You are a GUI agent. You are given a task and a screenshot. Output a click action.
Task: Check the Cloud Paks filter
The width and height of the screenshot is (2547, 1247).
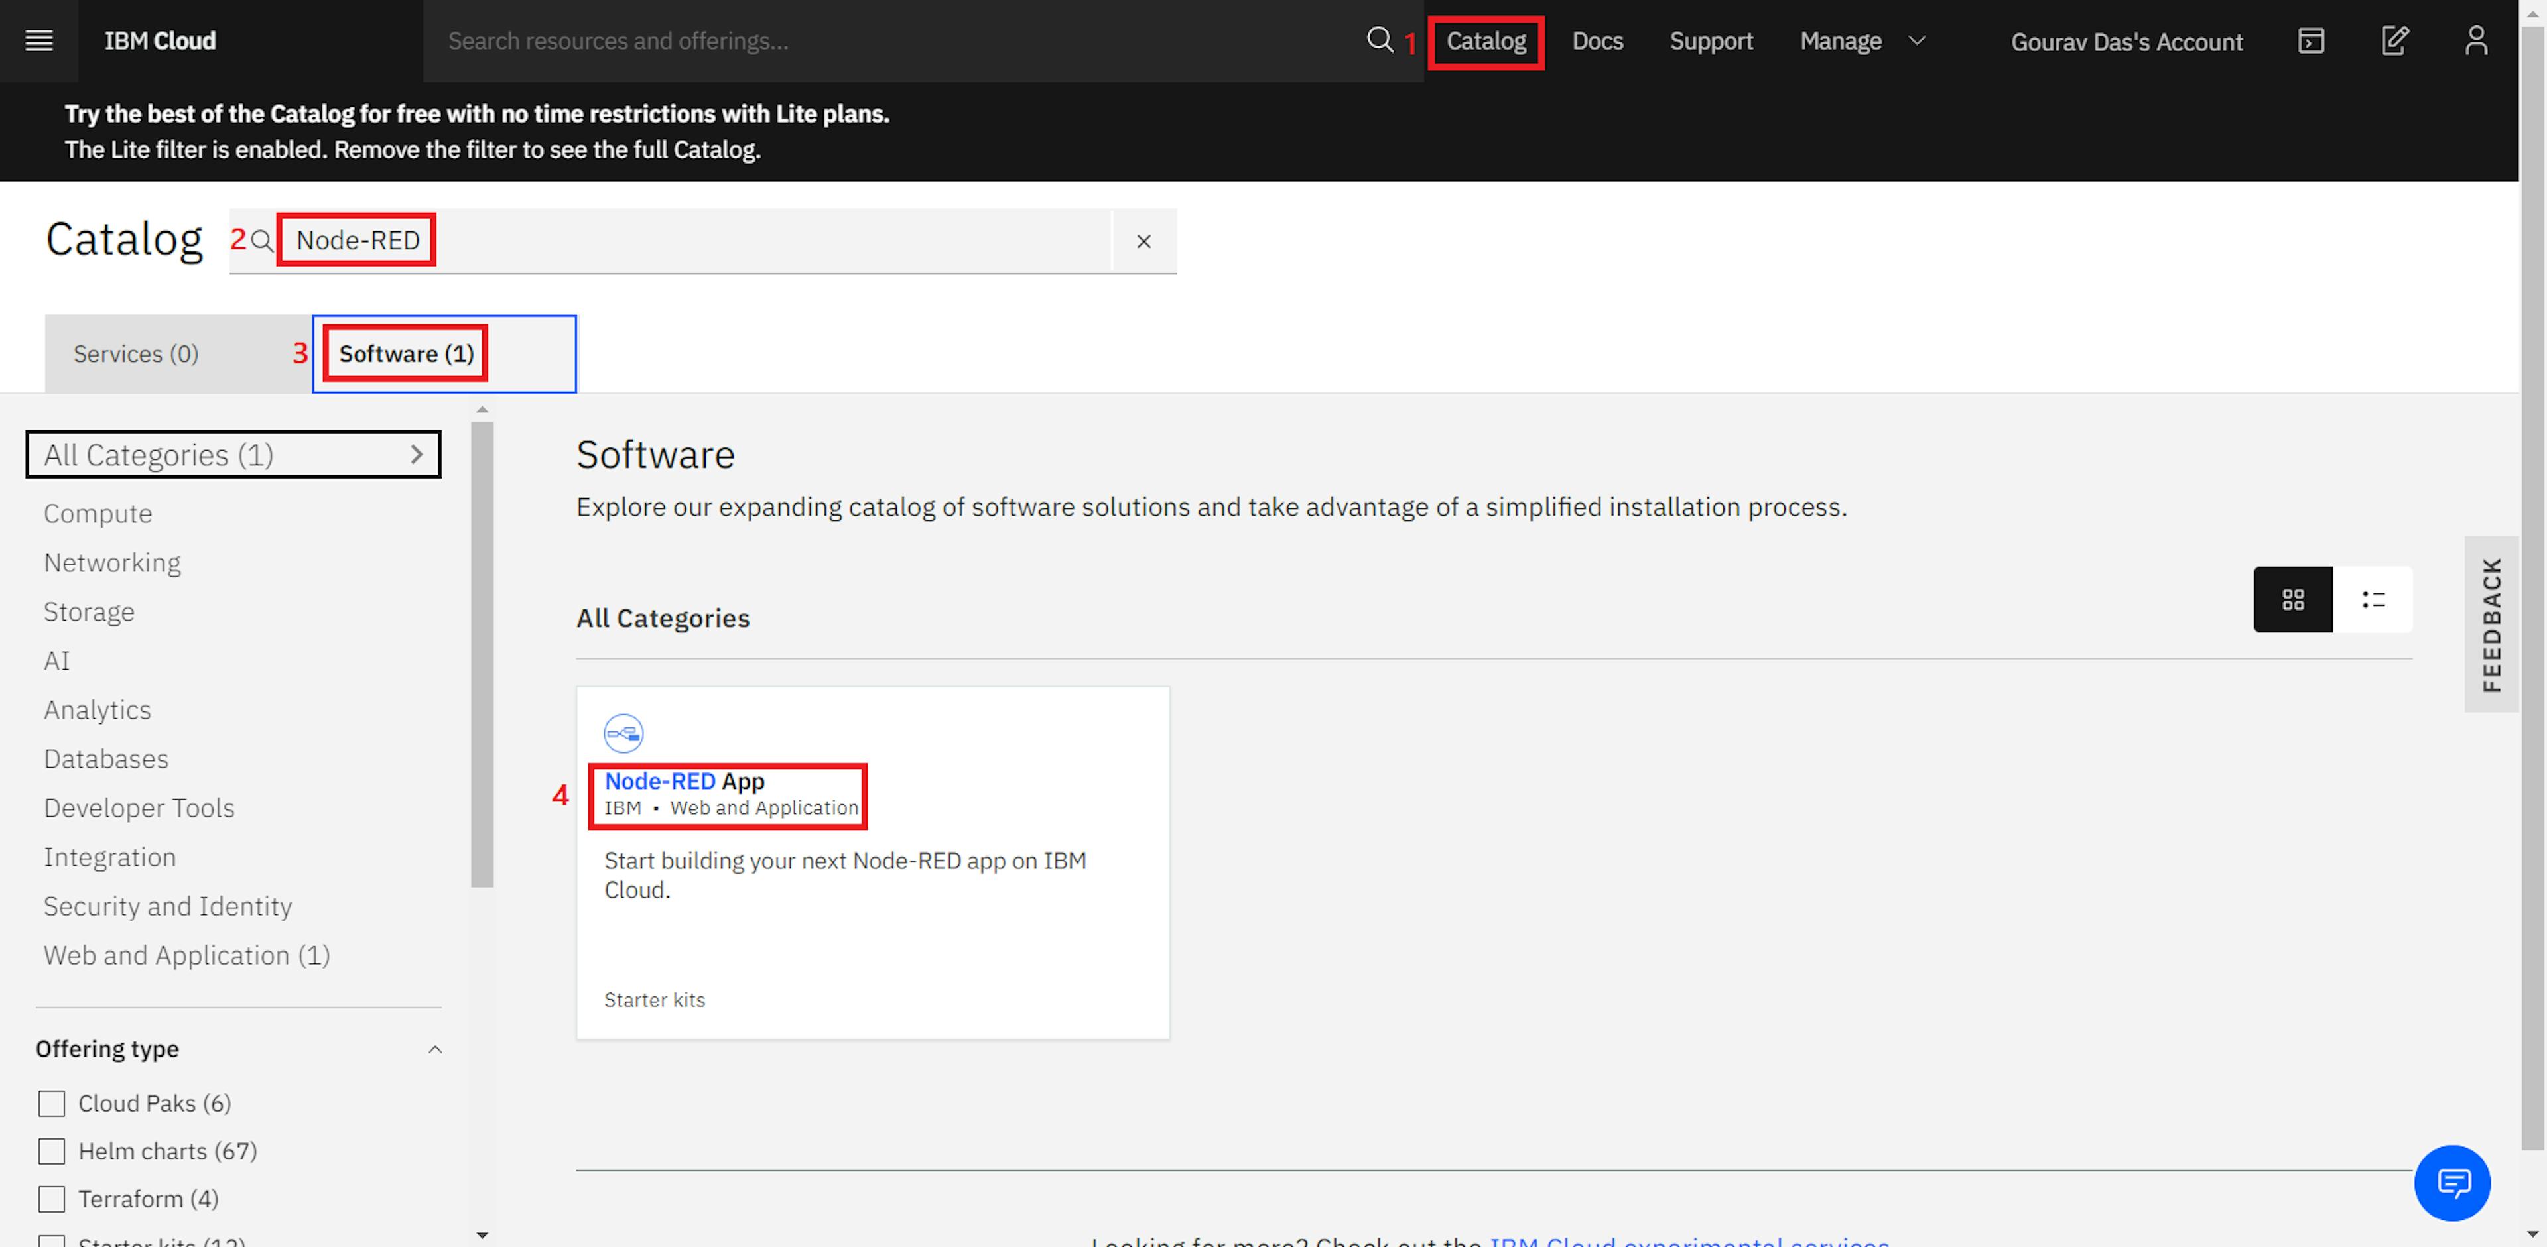point(52,1104)
